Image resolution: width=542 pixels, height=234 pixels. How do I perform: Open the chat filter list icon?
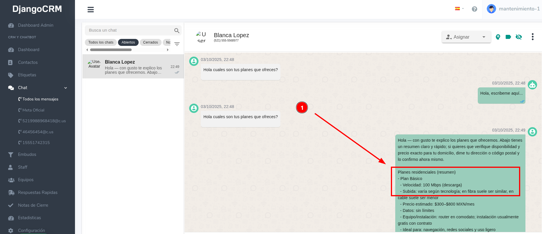pos(177,44)
